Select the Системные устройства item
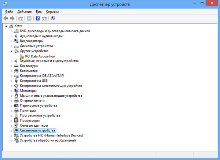 (37, 130)
